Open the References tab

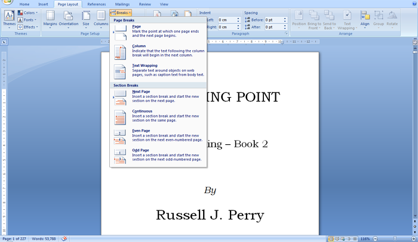97,4
